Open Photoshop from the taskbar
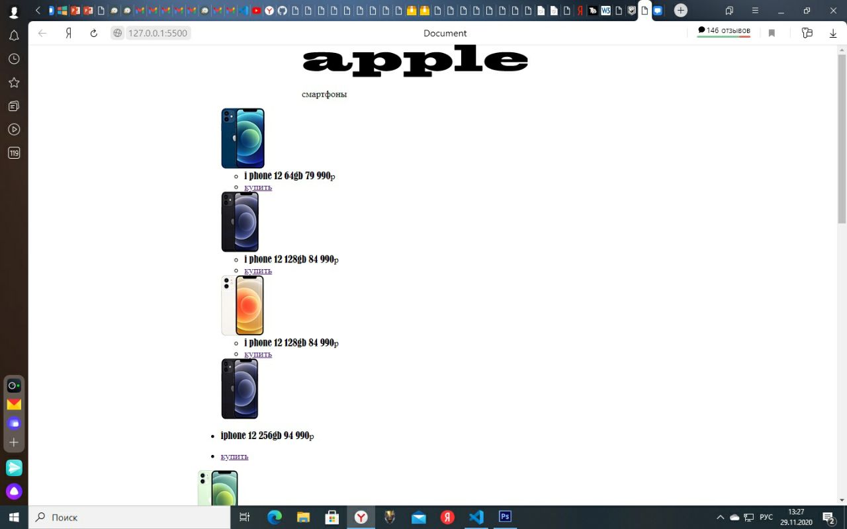 [x=505, y=517]
